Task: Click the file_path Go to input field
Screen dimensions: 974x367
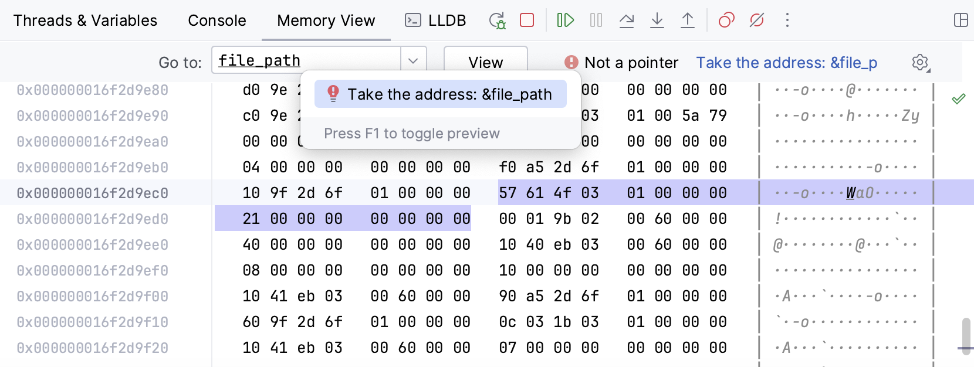Action: [x=306, y=61]
